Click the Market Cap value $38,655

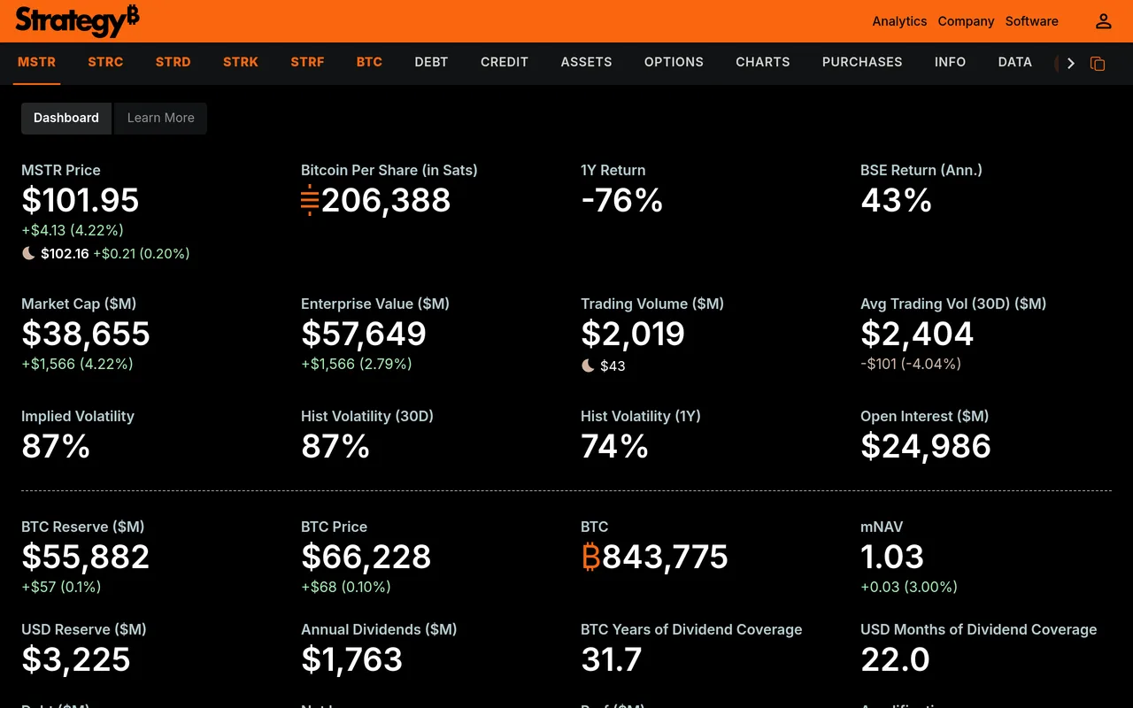click(x=86, y=335)
